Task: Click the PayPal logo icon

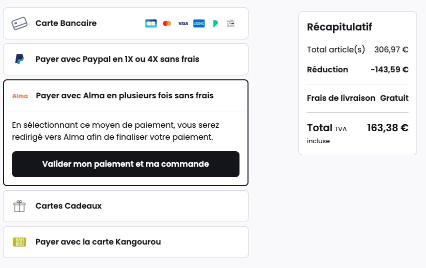Action: [x=19, y=59]
